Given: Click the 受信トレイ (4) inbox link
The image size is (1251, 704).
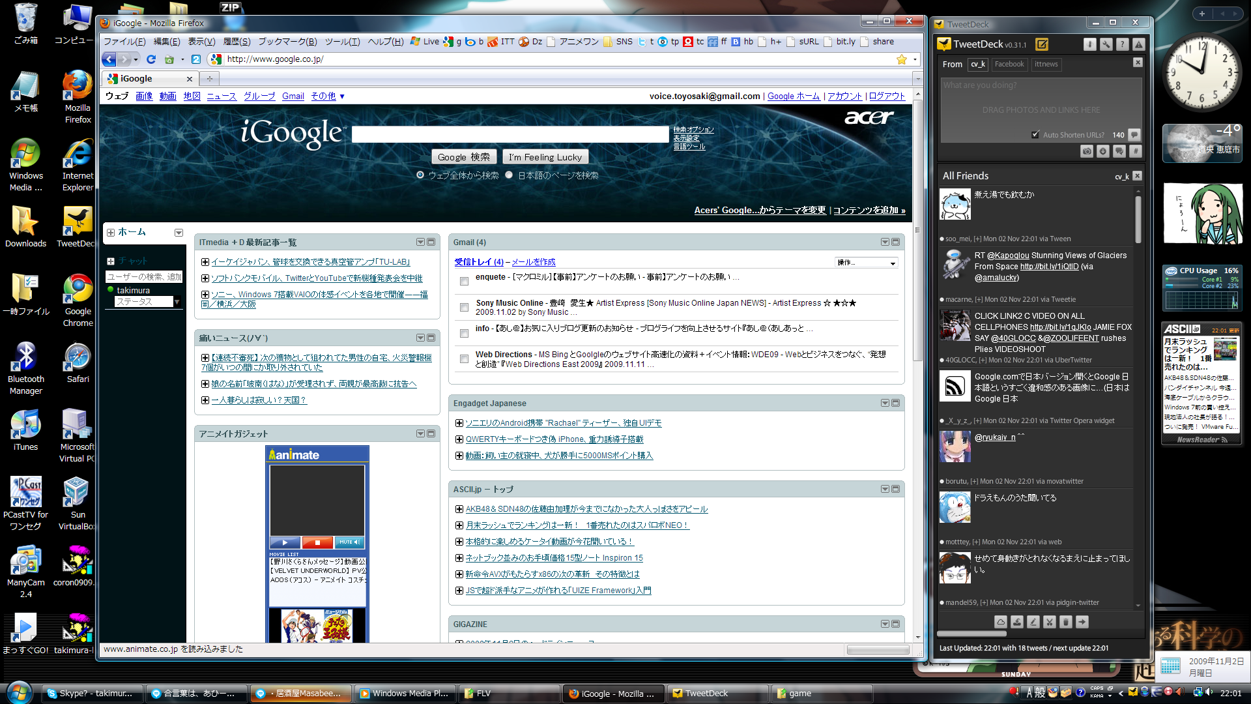Looking at the screenshot, I should coord(479,262).
